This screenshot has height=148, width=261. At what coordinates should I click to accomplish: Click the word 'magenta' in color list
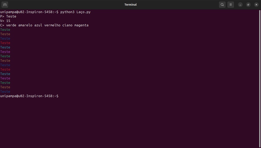point(81,25)
